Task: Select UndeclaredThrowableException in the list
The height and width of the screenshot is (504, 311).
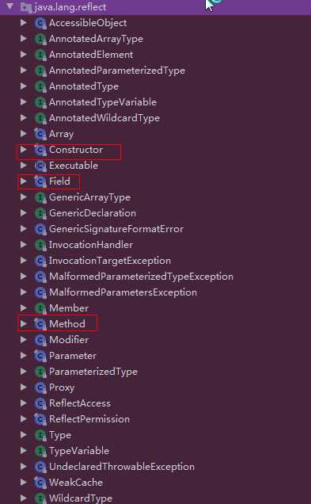Action: coord(122,467)
